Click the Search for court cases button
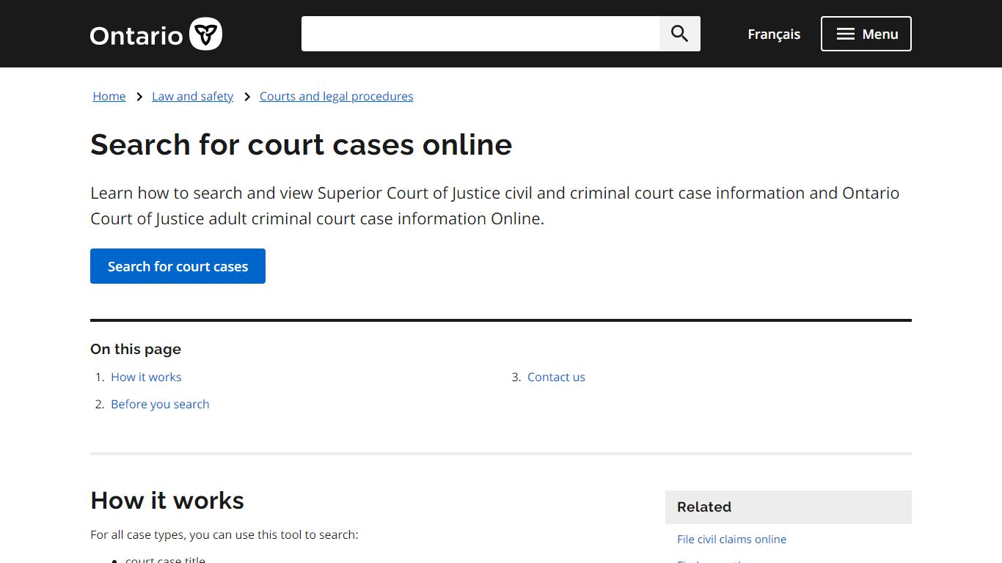Image resolution: width=1002 pixels, height=563 pixels. click(178, 266)
